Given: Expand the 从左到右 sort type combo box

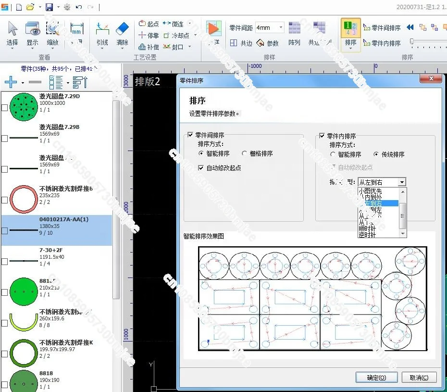Looking at the screenshot, I should [x=402, y=182].
